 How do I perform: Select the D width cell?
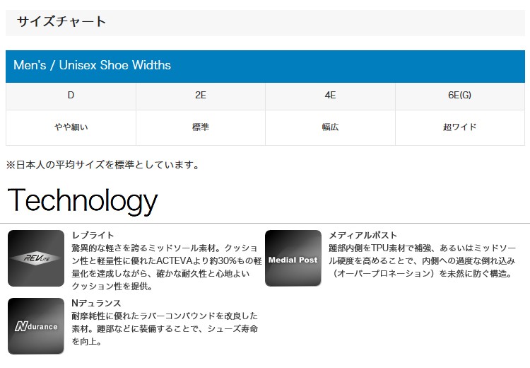point(71,96)
